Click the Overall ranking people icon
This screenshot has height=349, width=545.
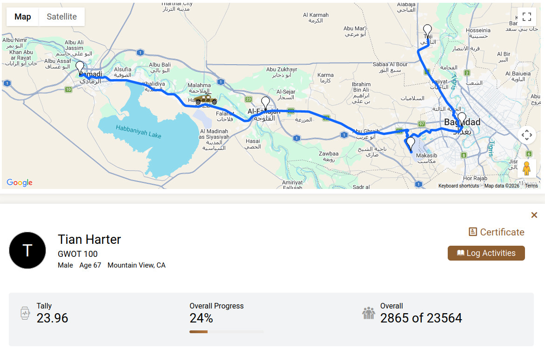368,313
